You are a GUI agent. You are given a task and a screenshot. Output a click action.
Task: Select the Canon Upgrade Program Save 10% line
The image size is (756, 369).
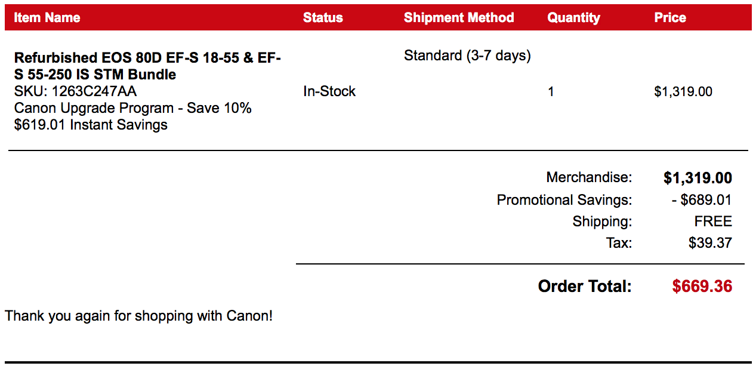[132, 108]
